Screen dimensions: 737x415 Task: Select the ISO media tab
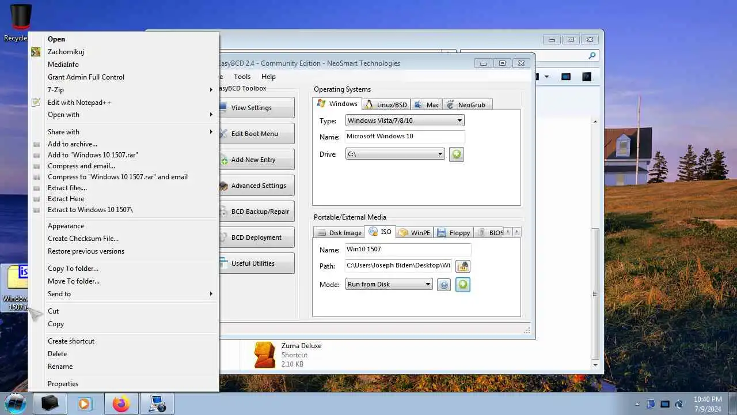click(x=380, y=232)
